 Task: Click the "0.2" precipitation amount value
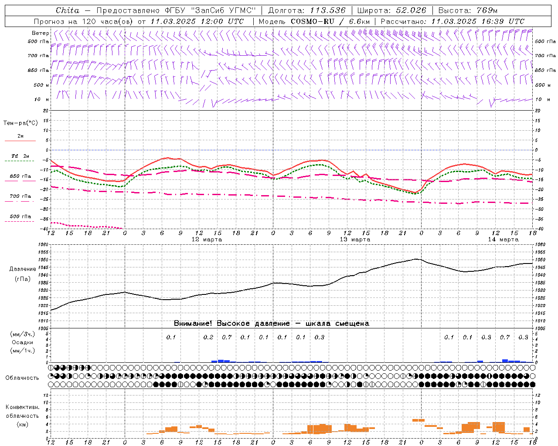pos(208,337)
